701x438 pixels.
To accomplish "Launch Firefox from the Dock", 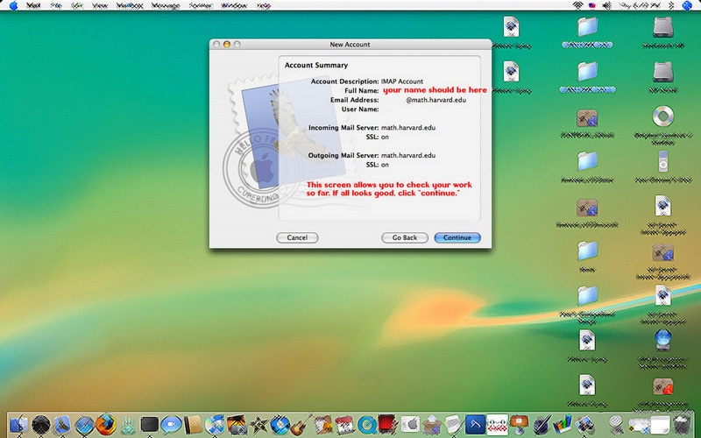I will (x=105, y=425).
